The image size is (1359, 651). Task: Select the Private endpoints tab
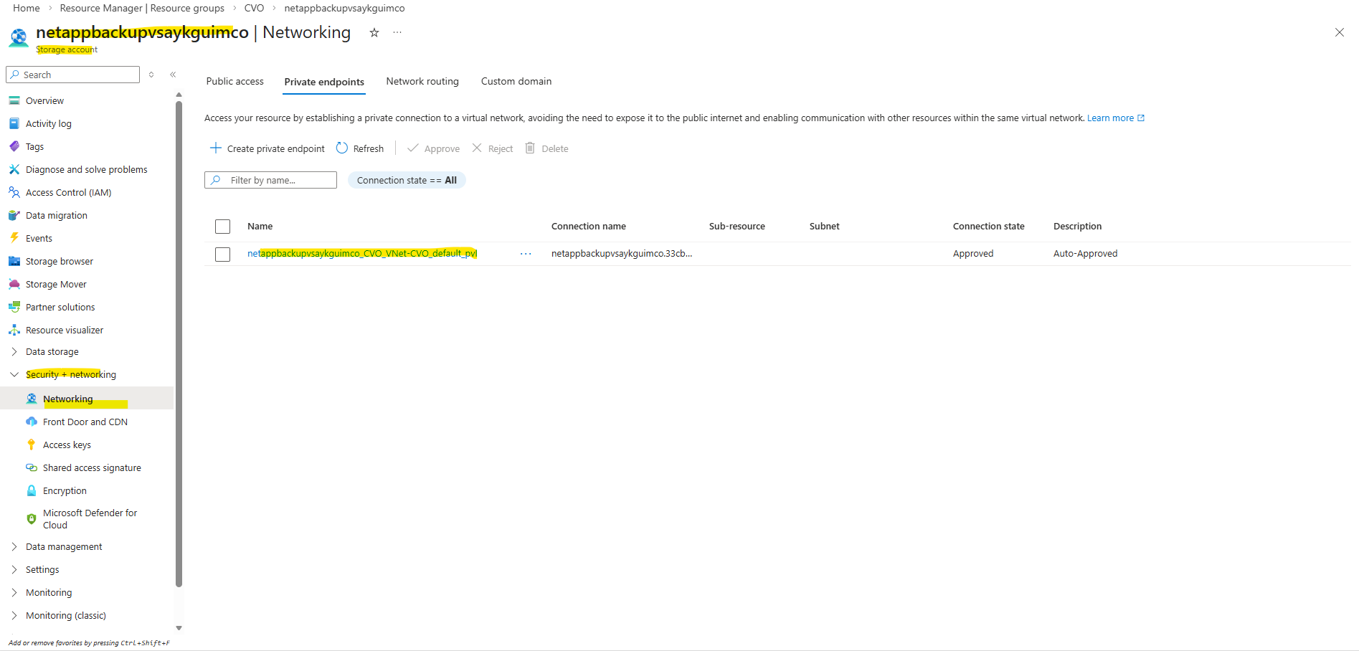click(x=324, y=82)
